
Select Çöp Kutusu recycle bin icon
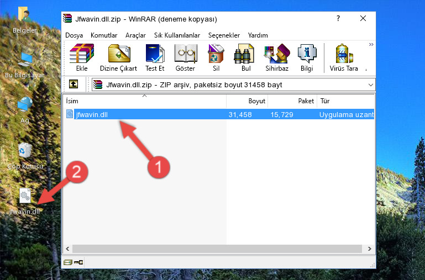tap(25, 156)
